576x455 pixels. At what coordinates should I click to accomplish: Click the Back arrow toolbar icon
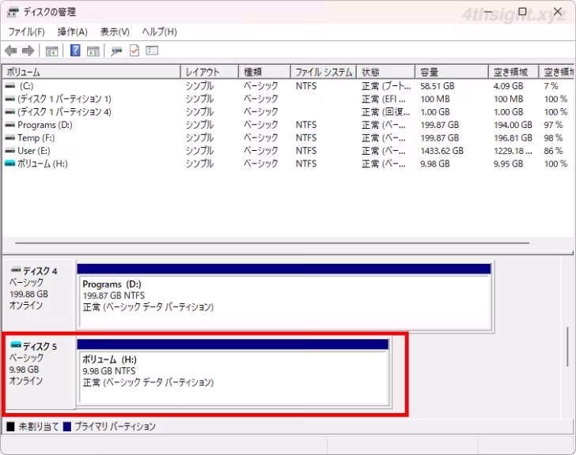click(11, 51)
